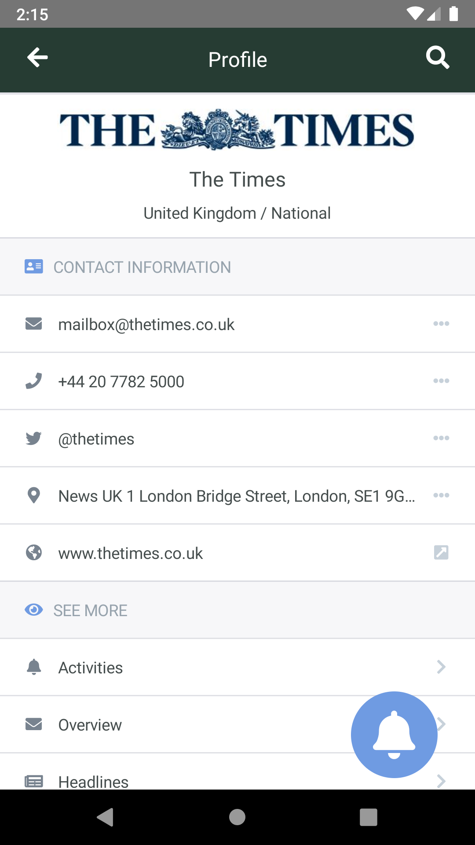This screenshot has width=475, height=845.
Task: Open the Overview menu item
Action: point(90,725)
